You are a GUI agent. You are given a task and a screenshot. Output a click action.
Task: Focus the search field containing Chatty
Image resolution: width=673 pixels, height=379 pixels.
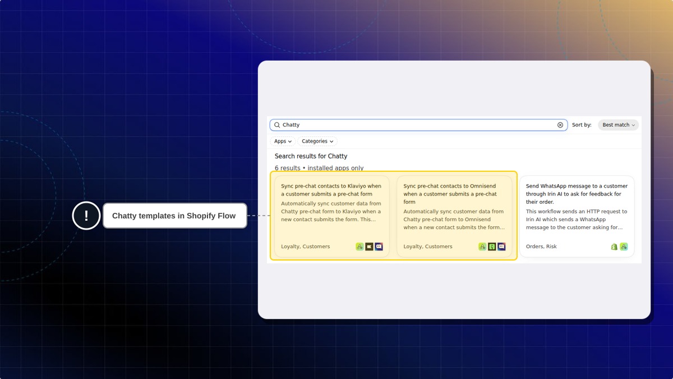pos(418,125)
